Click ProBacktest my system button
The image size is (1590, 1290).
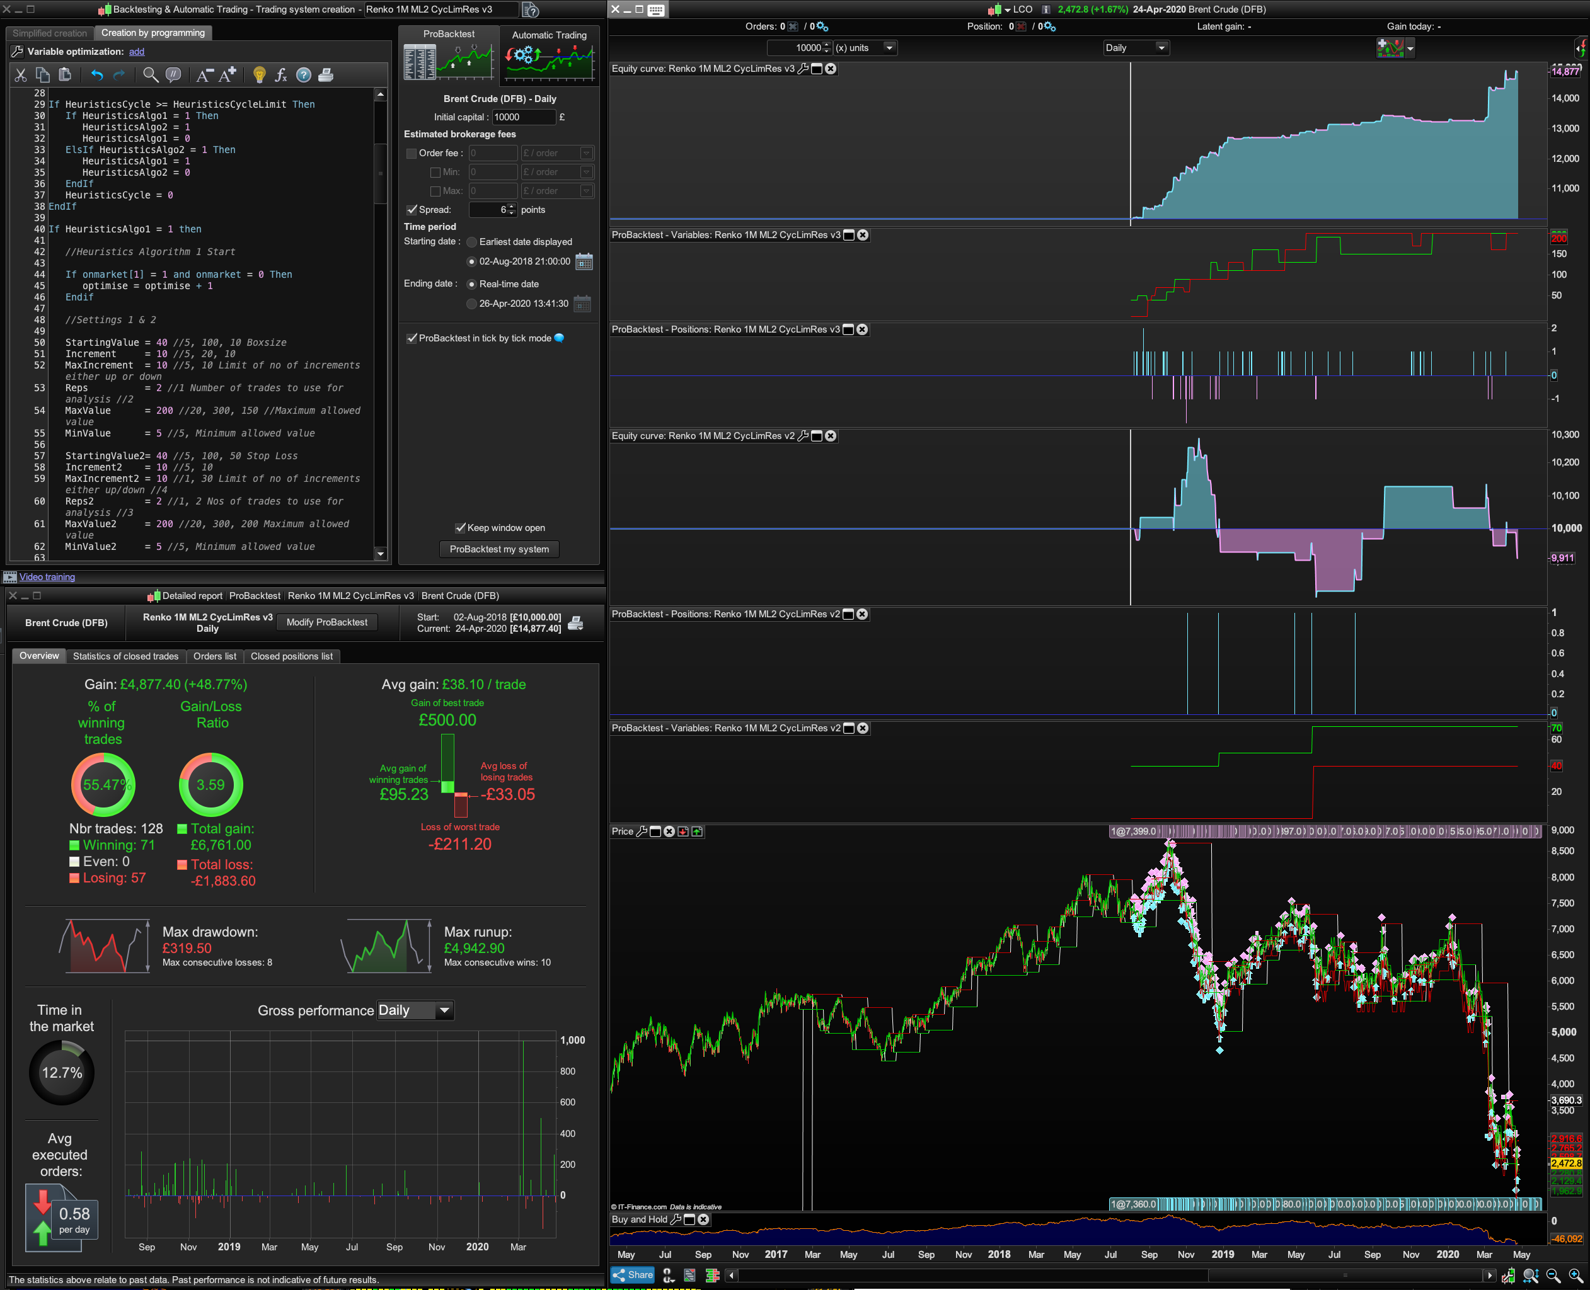[x=498, y=549]
